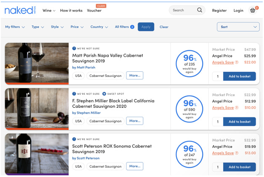
Task: Click the $25.99 Angel Price value
Action: click(250, 56)
